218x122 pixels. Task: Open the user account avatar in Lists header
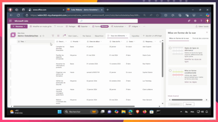tap(207, 21)
